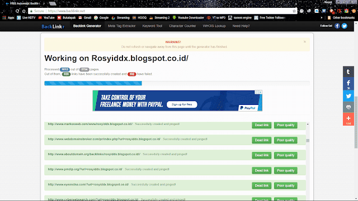Open the YouTube bookmark
Viewport: 358px width, 201px height.
click(46, 17)
